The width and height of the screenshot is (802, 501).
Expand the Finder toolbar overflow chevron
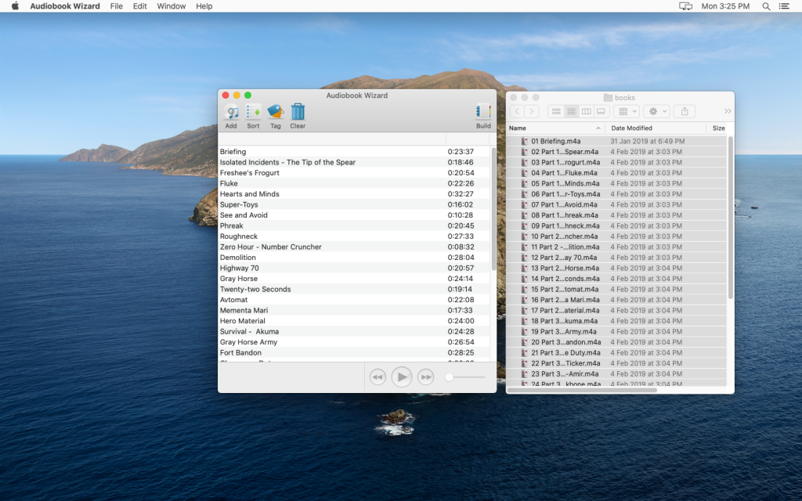click(x=728, y=111)
